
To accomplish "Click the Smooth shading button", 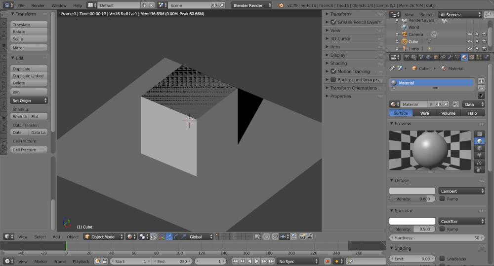I will tap(19, 117).
